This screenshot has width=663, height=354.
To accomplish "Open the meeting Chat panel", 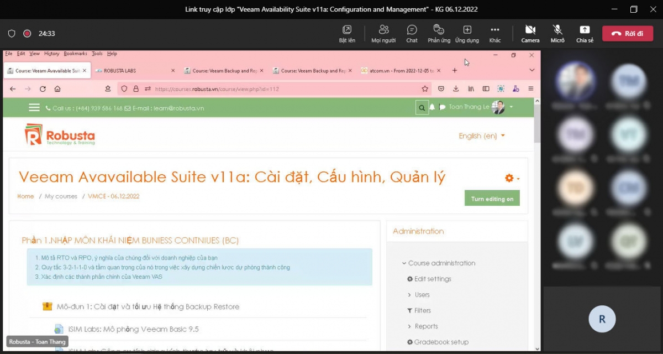I will pos(412,34).
